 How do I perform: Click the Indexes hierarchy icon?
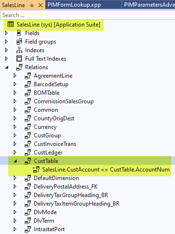[19, 50]
